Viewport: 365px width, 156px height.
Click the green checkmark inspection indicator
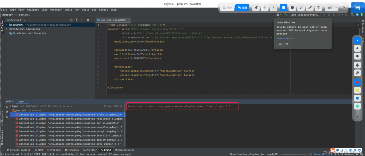(358, 25)
